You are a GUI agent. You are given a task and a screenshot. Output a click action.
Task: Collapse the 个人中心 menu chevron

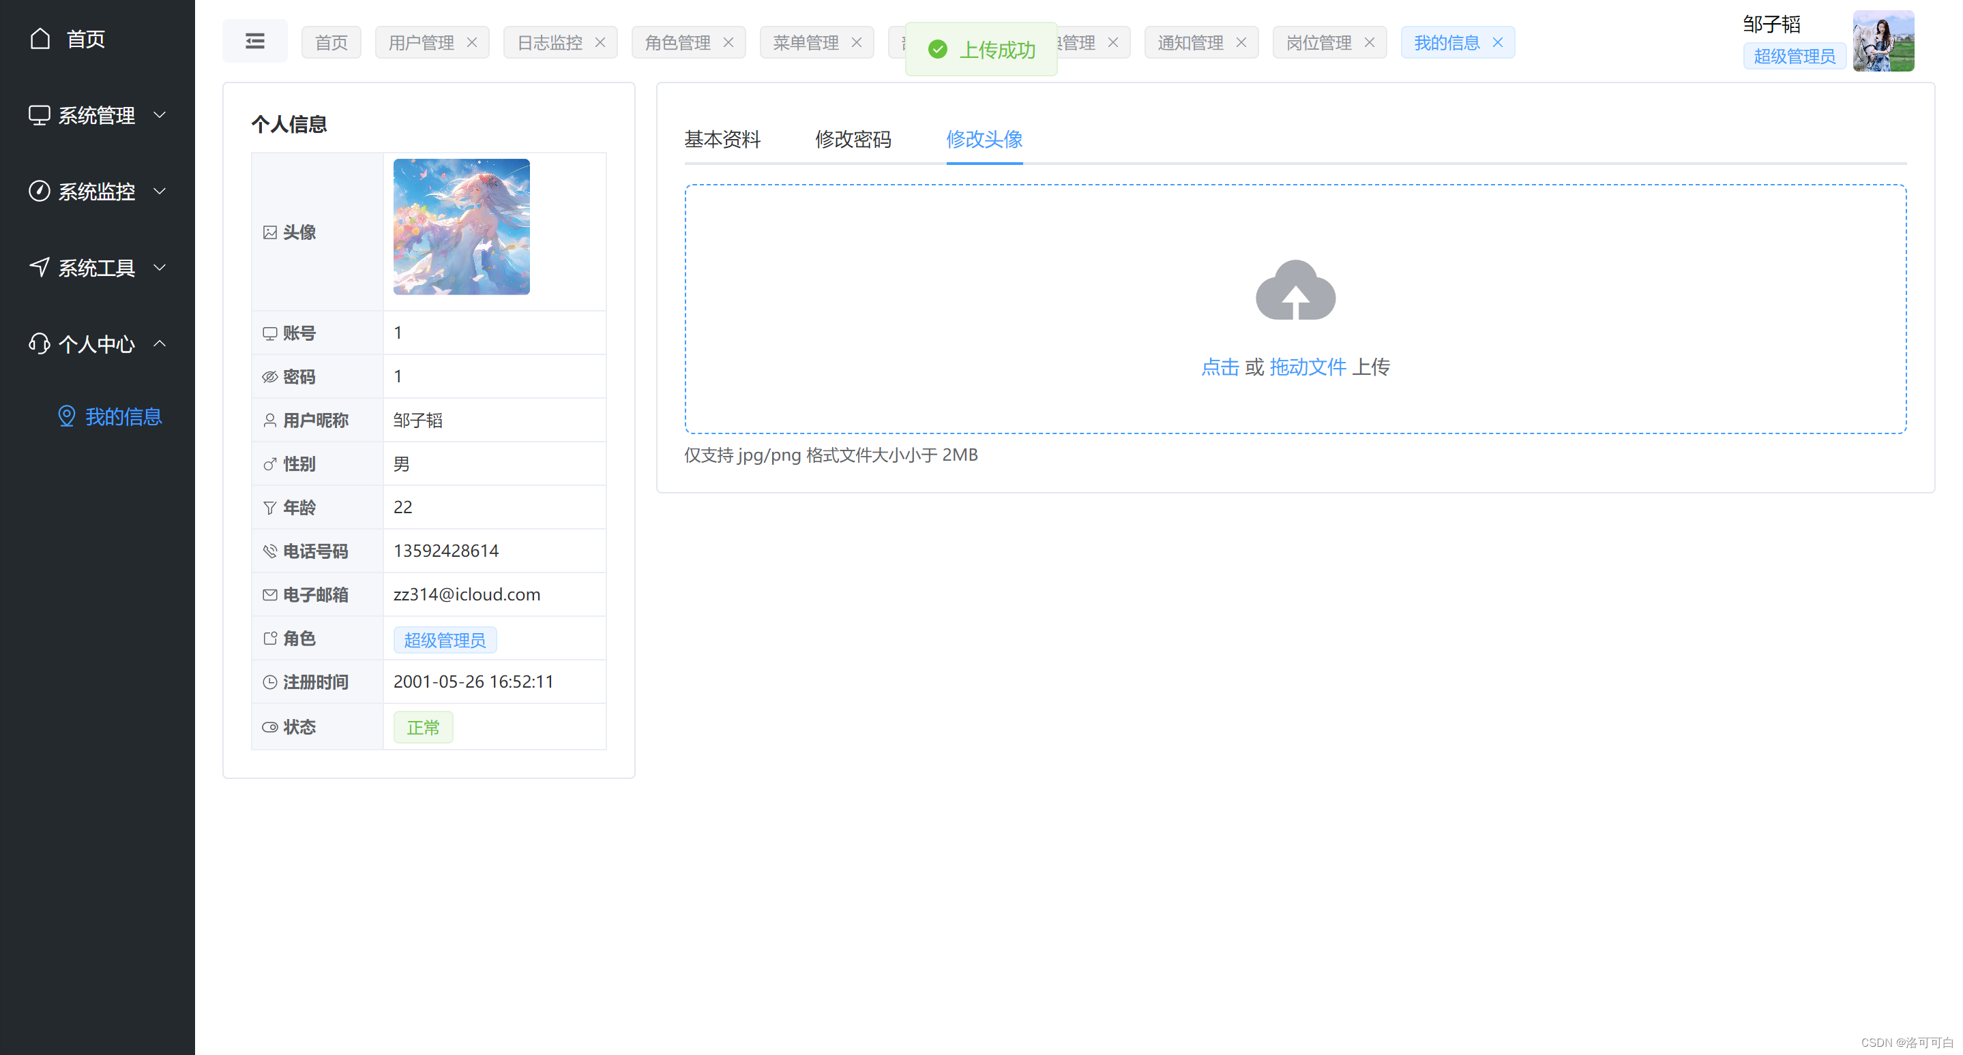(x=160, y=343)
